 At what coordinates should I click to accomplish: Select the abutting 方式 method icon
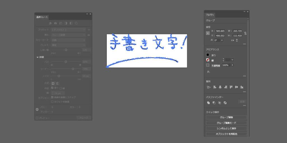click(x=53, y=83)
